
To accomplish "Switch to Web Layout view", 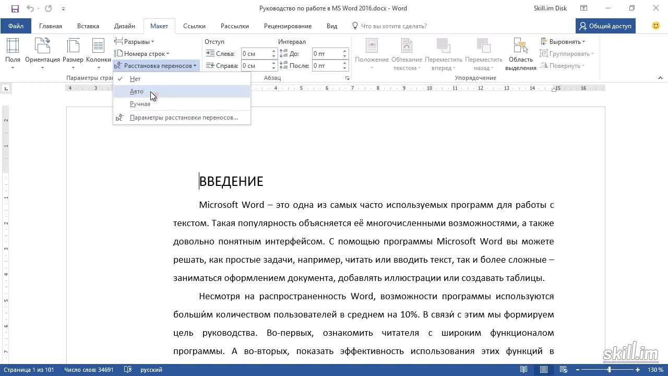I will coord(564,370).
